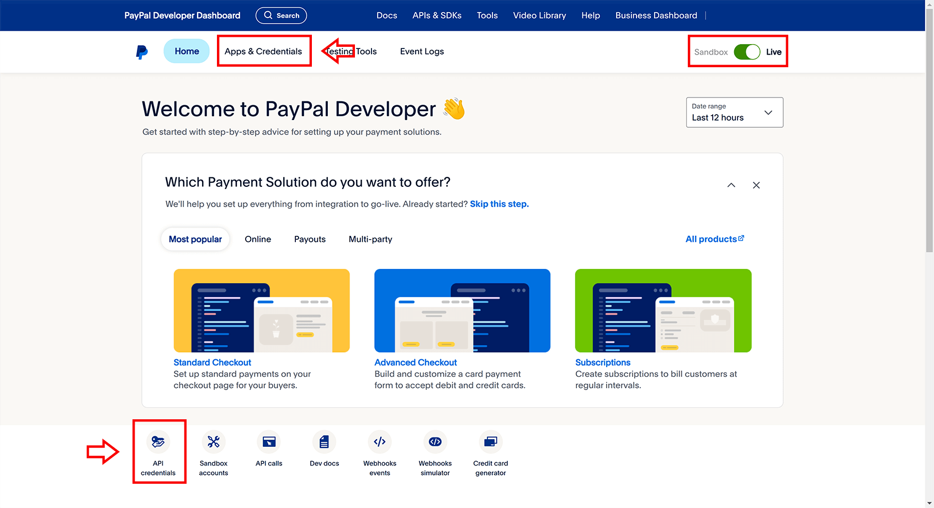Open the Help menu
The image size is (934, 508).
[x=590, y=15]
